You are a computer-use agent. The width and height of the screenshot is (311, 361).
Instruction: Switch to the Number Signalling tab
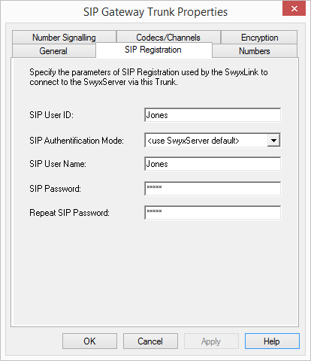pos(64,38)
